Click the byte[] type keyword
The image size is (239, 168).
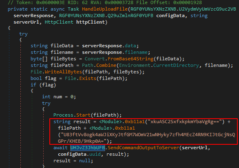point(39,59)
